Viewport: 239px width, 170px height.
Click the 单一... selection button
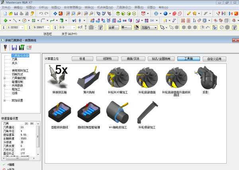tap(126, 27)
